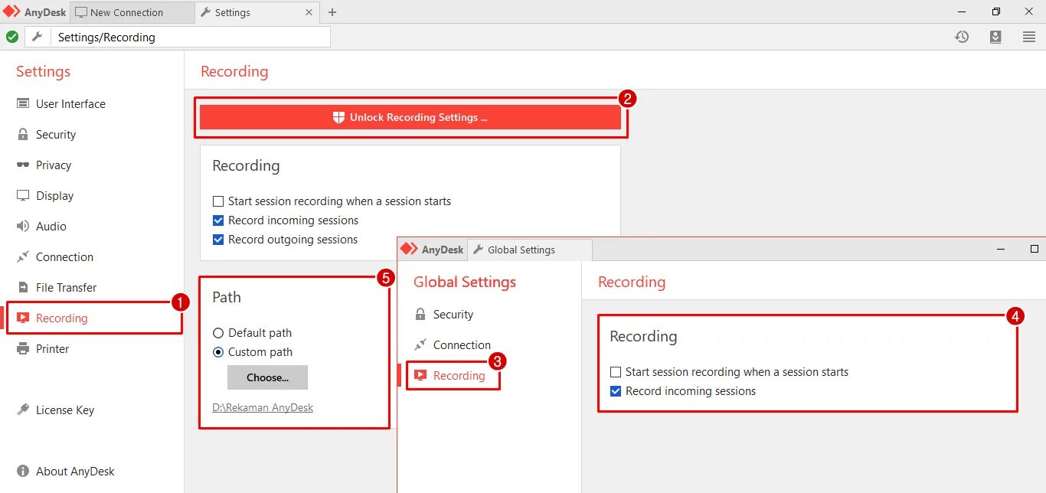Open User Interface settings
Viewport: 1046px width, 493px height.
(70, 104)
